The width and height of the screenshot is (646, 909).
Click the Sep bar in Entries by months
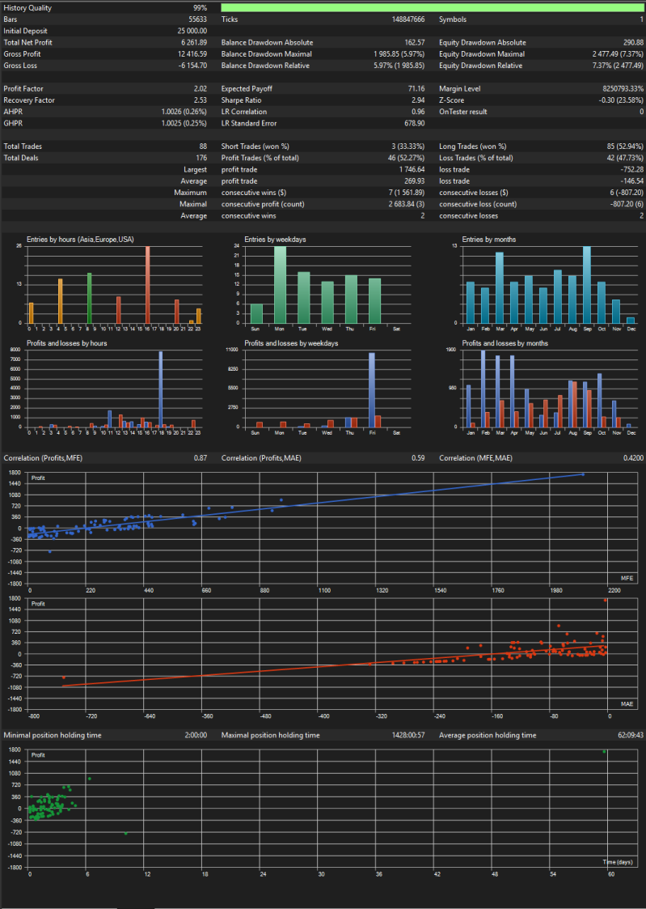click(x=586, y=285)
